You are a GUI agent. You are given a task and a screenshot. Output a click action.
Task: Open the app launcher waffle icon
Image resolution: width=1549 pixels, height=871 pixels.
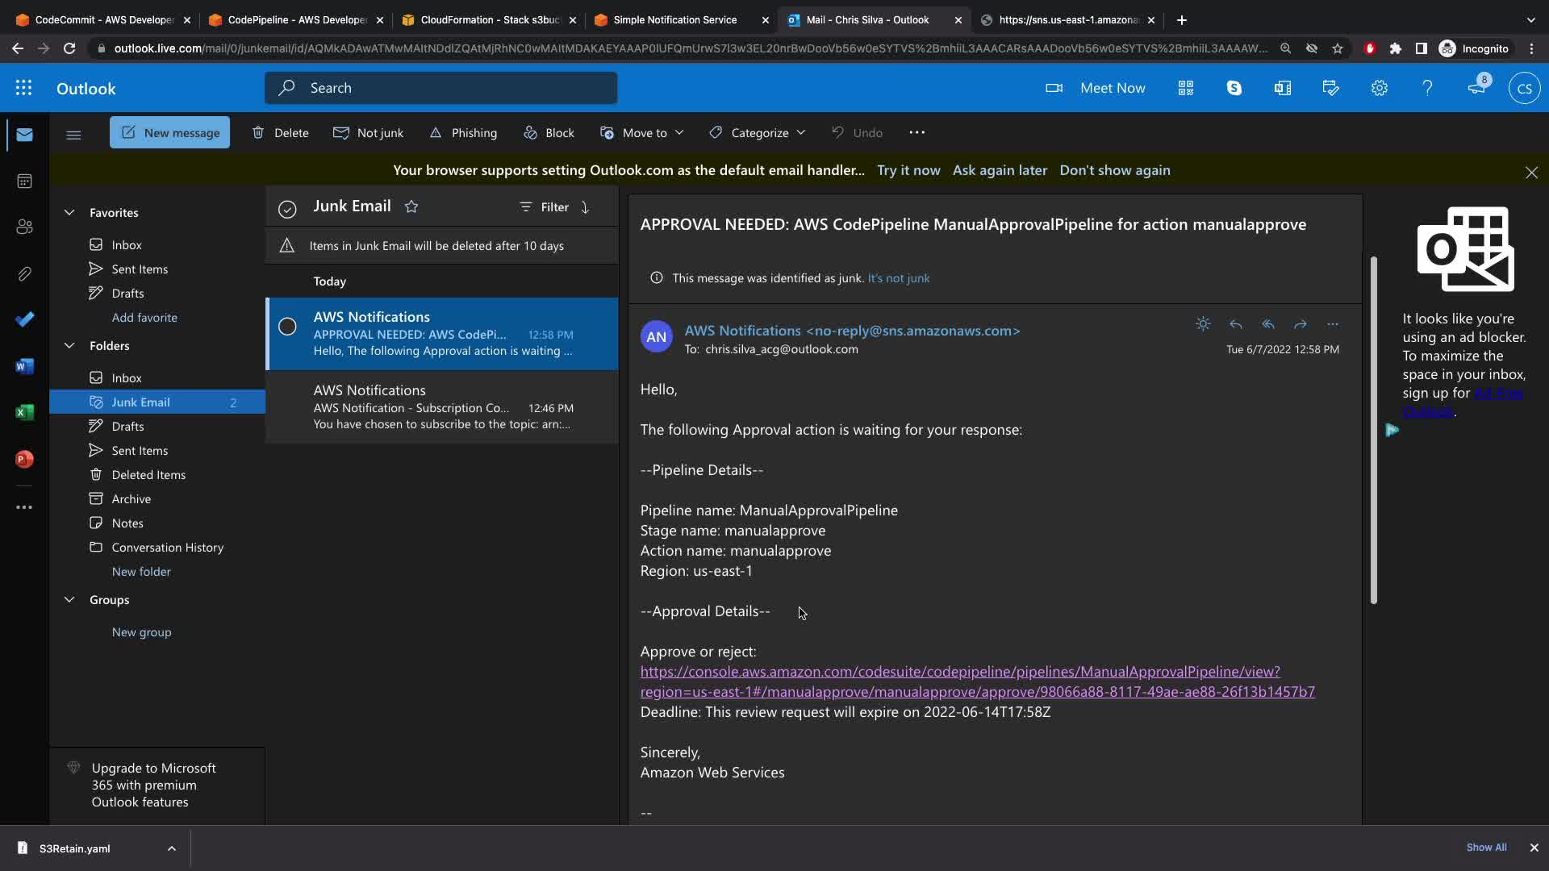(x=23, y=88)
